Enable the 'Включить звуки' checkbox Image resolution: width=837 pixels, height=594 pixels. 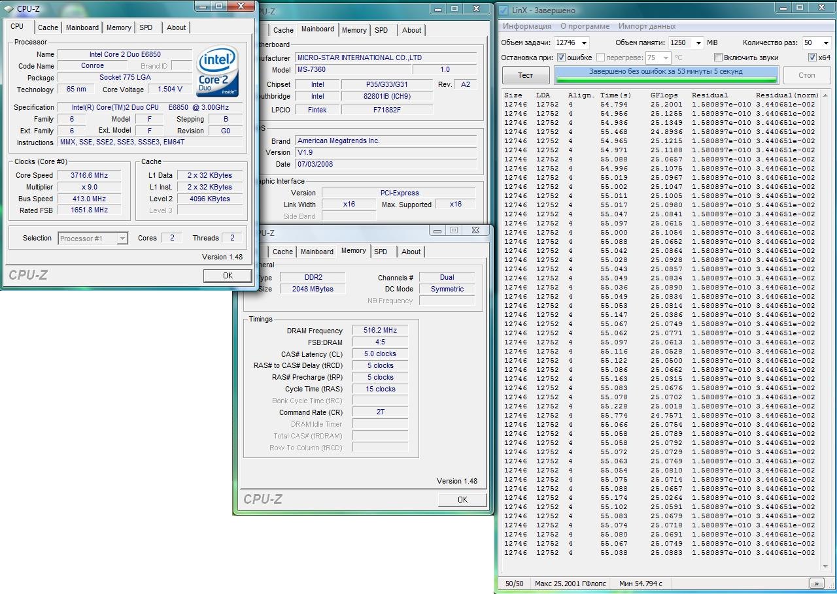point(718,58)
